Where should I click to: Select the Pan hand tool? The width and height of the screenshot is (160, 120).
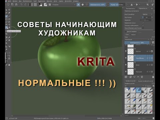tap(9, 65)
